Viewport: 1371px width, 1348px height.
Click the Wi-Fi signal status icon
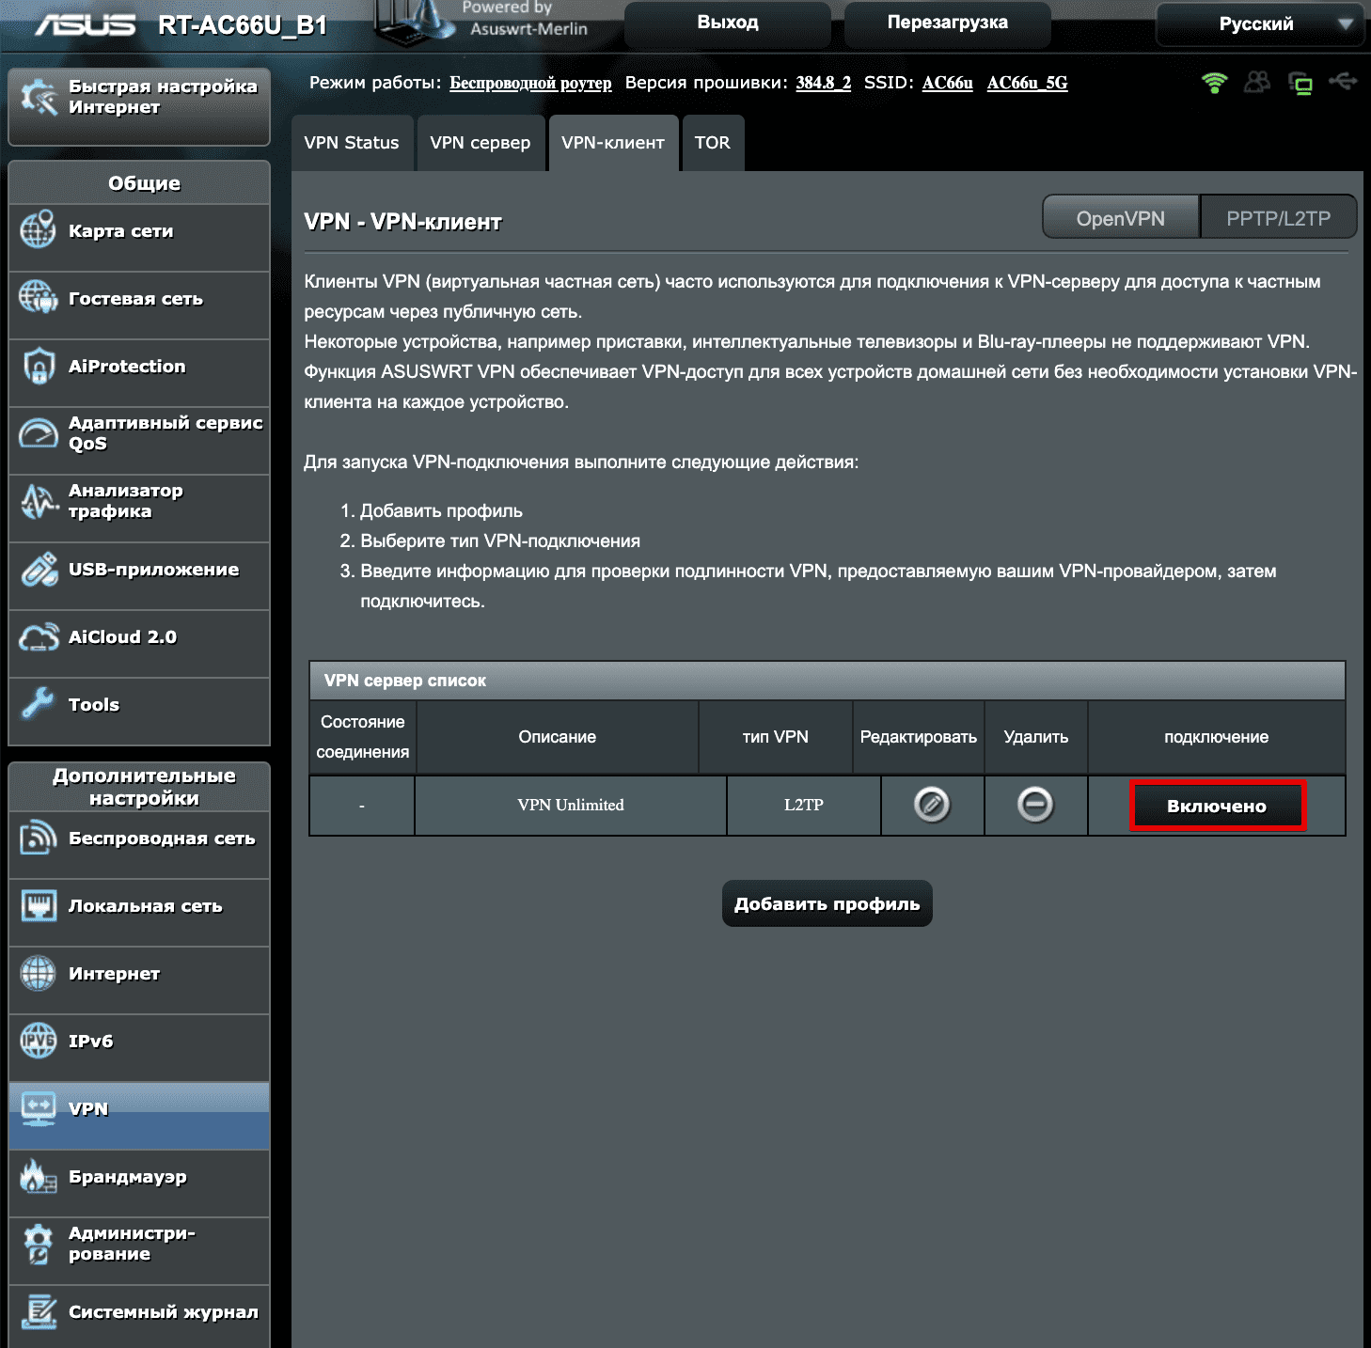tap(1214, 83)
